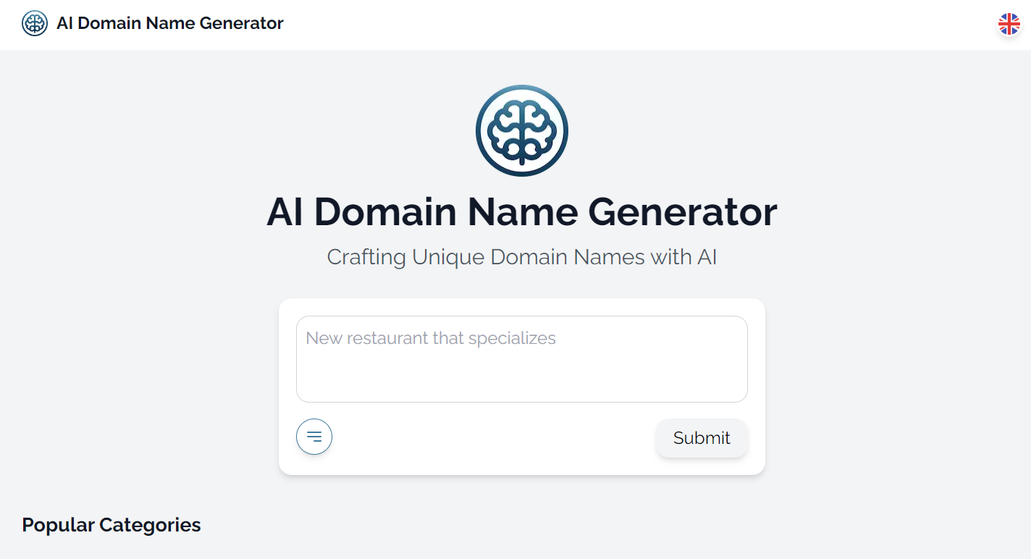Click Submit to generate domain names

point(701,437)
